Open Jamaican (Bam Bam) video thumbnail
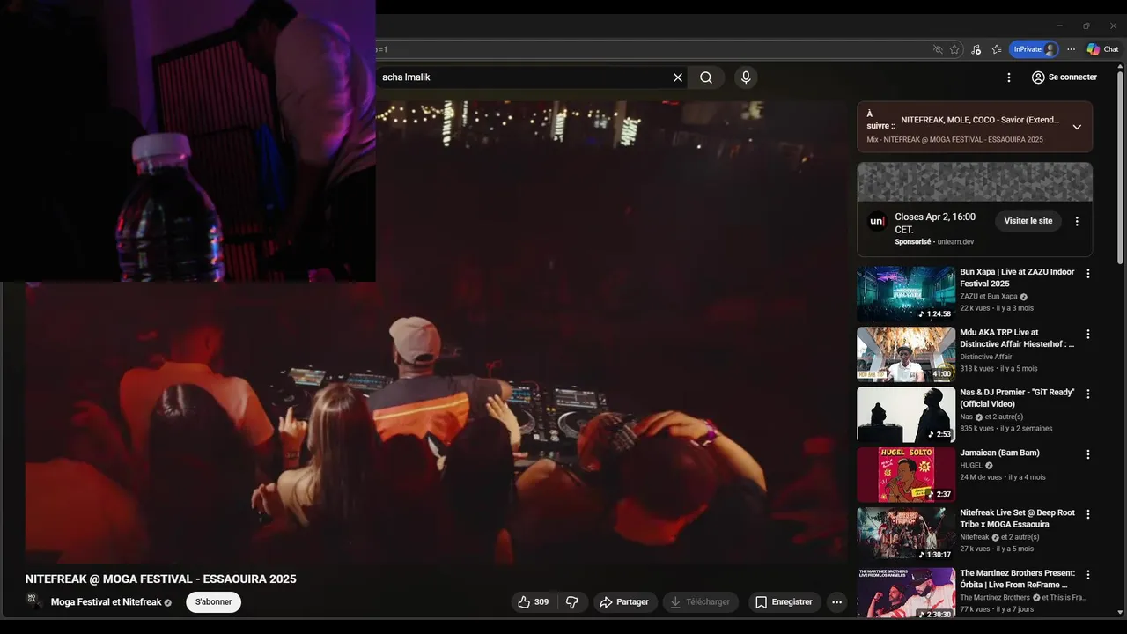 [906, 475]
